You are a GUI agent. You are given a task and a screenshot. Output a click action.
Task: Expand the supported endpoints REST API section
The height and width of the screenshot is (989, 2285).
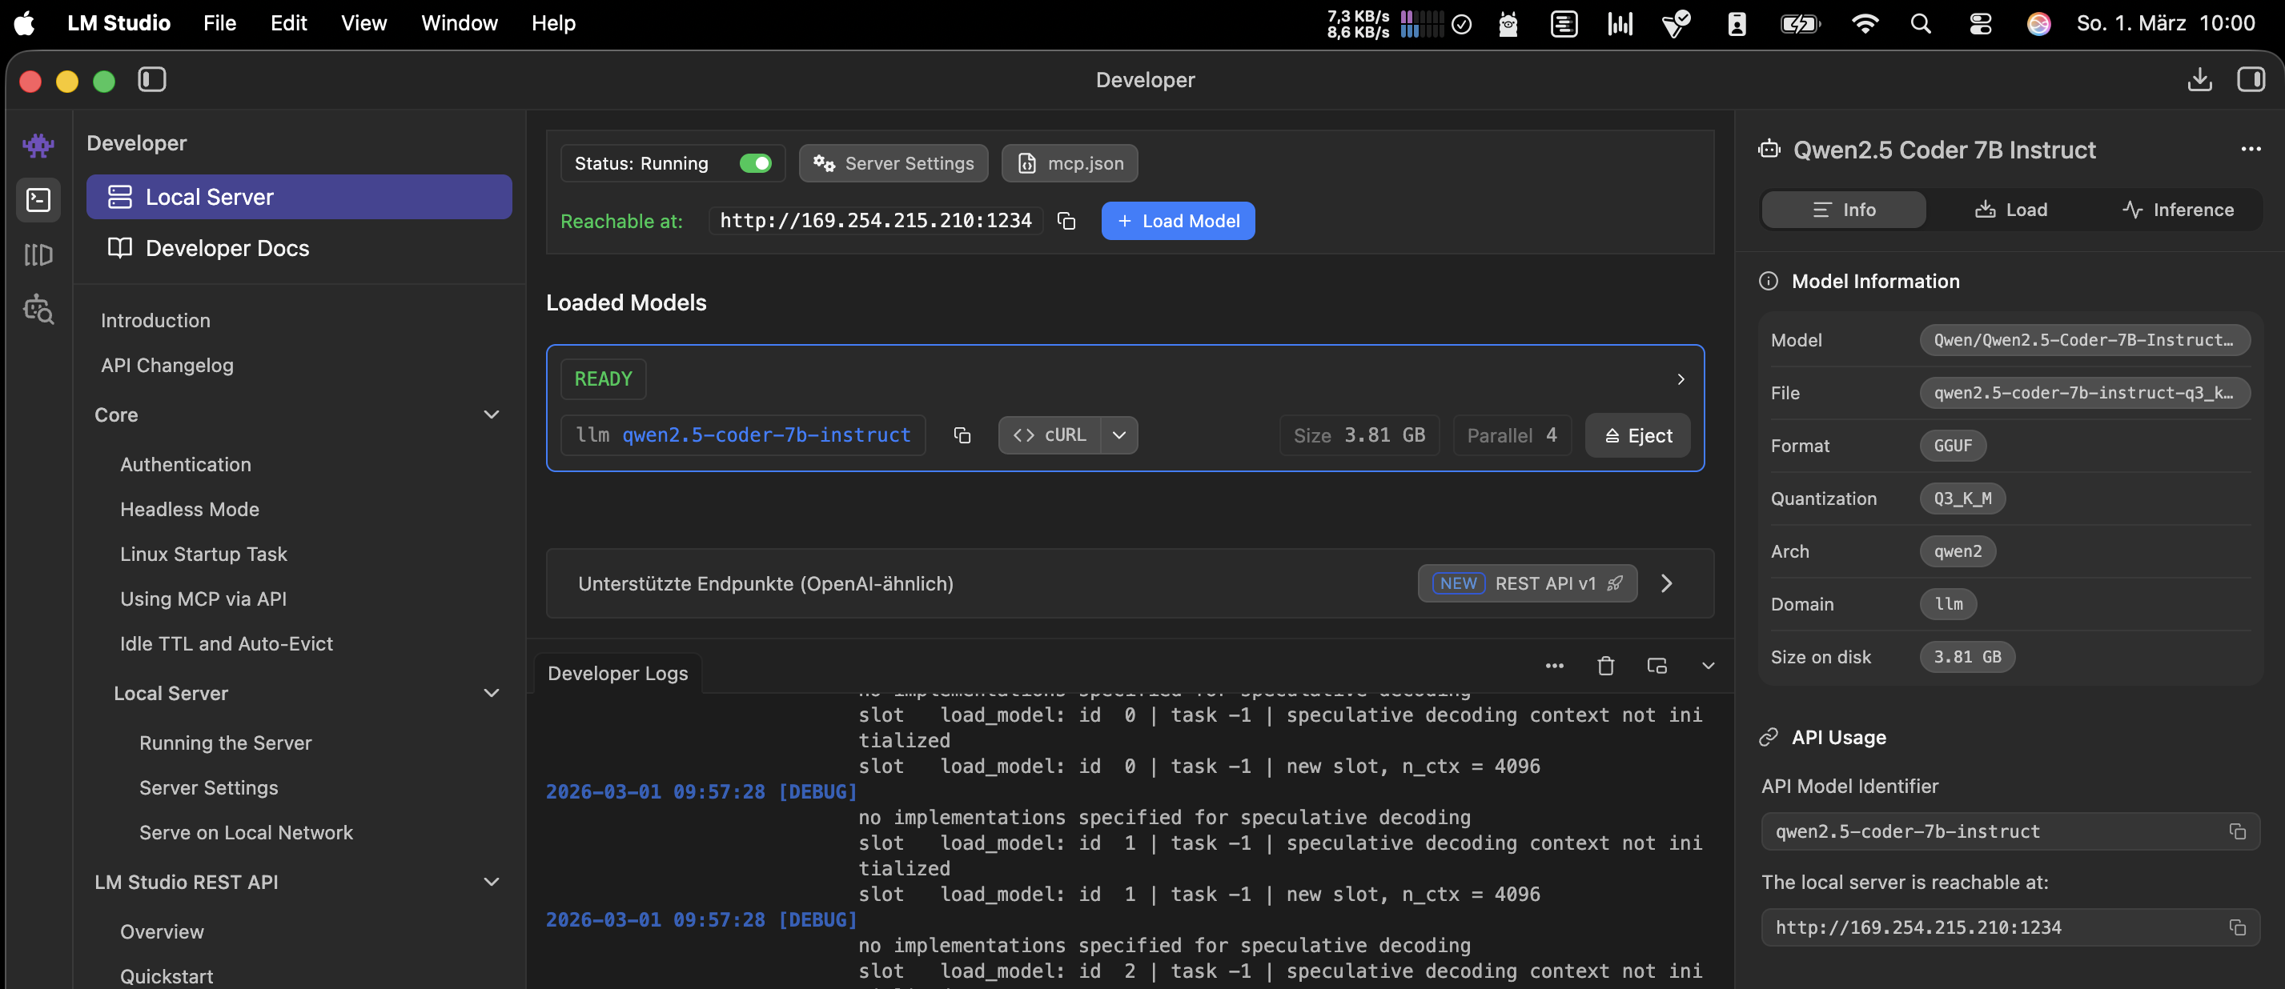coord(1667,583)
